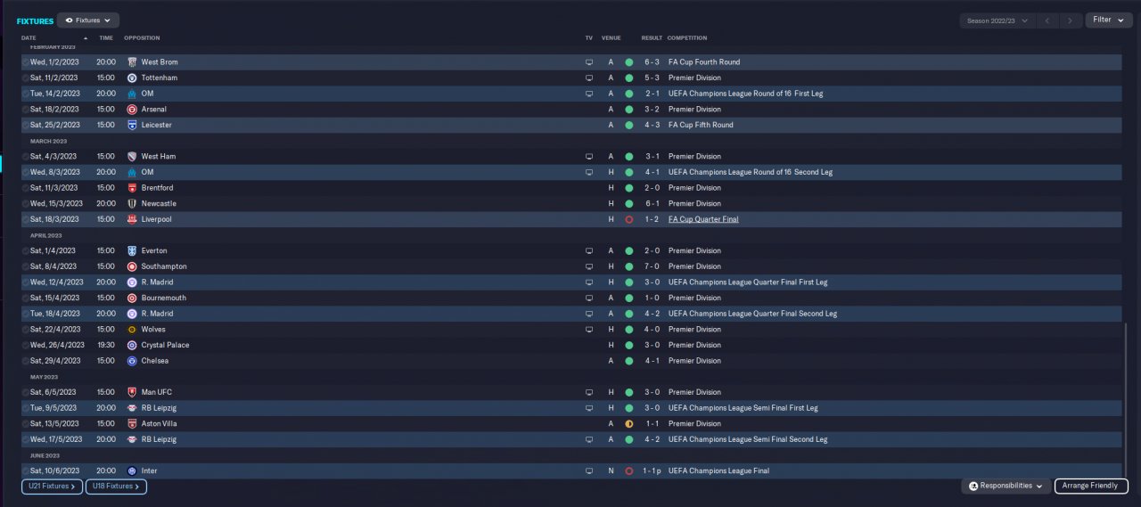Click the Tue, 18/4/2023 date cell
This screenshot has height=507, width=1141.
pos(55,314)
